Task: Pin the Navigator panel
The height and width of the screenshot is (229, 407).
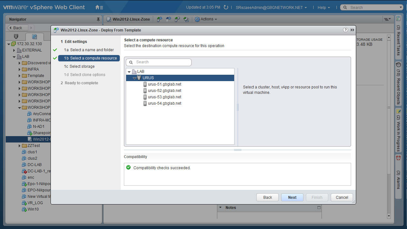Action: point(98,19)
